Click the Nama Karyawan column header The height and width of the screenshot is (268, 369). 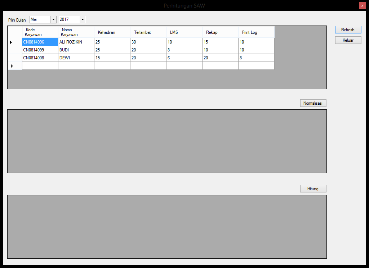76,32
